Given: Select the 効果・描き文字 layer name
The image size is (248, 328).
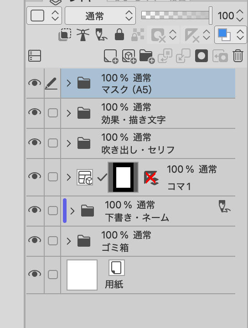Looking at the screenshot, I should (134, 120).
